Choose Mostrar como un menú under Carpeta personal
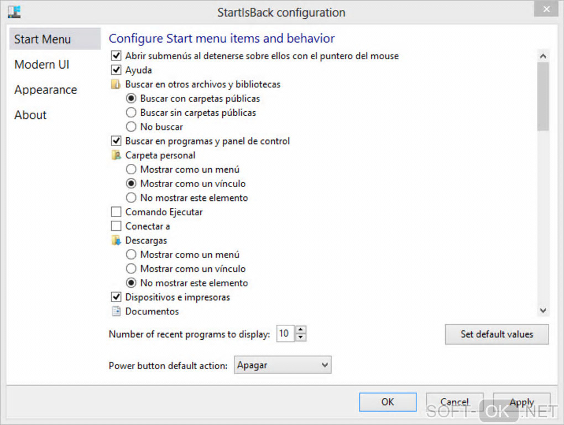Image resolution: width=564 pixels, height=425 pixels. [x=131, y=169]
